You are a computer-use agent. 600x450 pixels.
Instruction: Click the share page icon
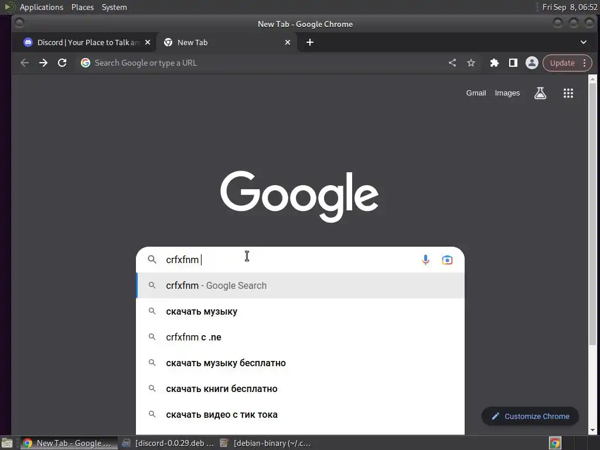pyautogui.click(x=452, y=63)
